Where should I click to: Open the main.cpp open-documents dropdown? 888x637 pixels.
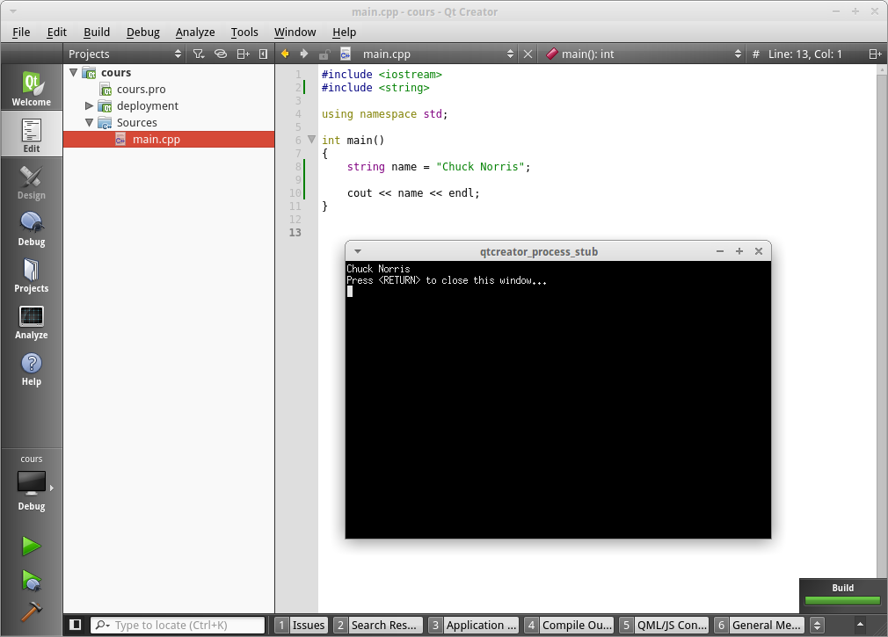click(438, 54)
